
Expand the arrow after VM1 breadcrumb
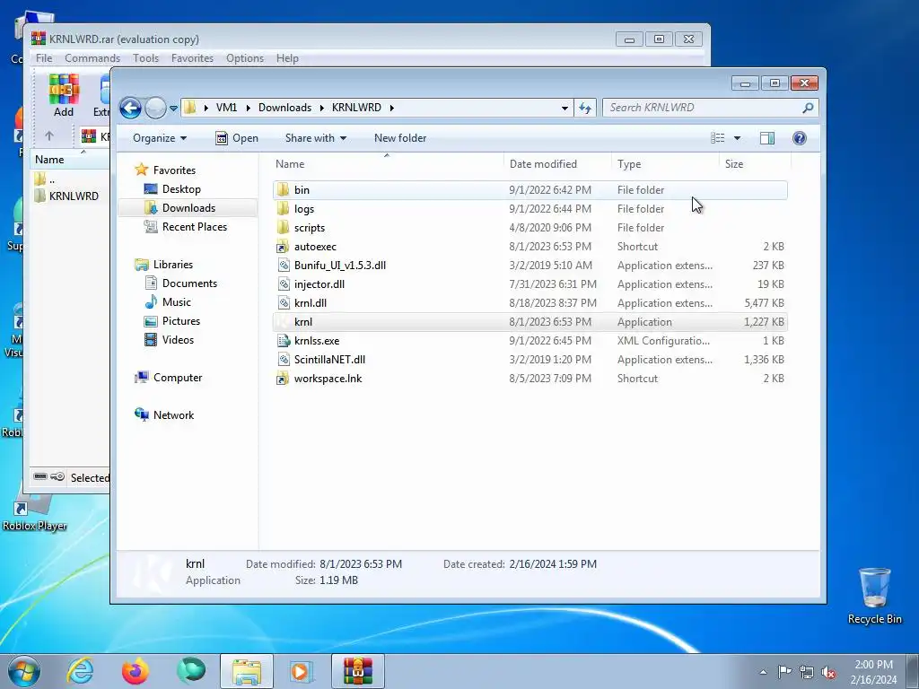tap(248, 108)
